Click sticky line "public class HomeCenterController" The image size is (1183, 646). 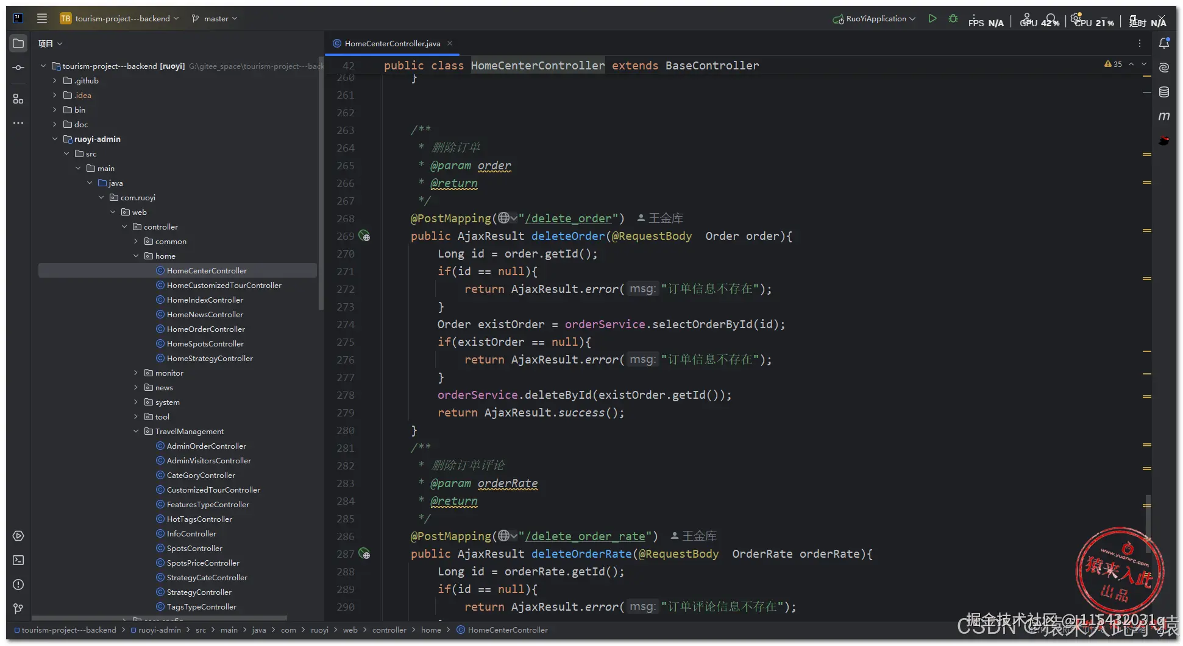coord(571,65)
